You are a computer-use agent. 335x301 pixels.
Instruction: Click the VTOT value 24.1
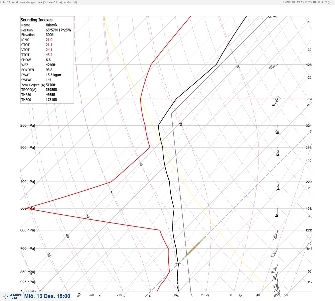pyautogui.click(x=49, y=50)
